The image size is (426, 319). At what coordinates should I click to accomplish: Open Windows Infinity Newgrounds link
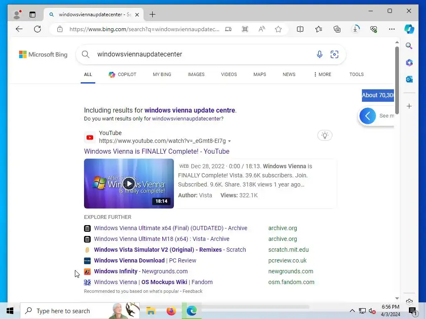point(141,271)
